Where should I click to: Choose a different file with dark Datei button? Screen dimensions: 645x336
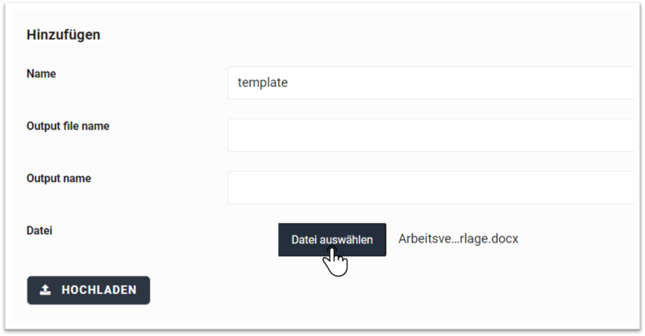coord(332,240)
